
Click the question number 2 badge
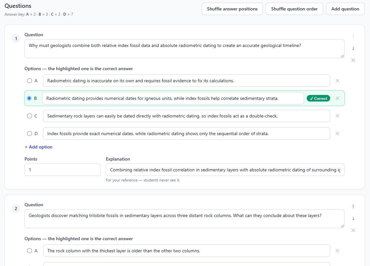(16, 209)
